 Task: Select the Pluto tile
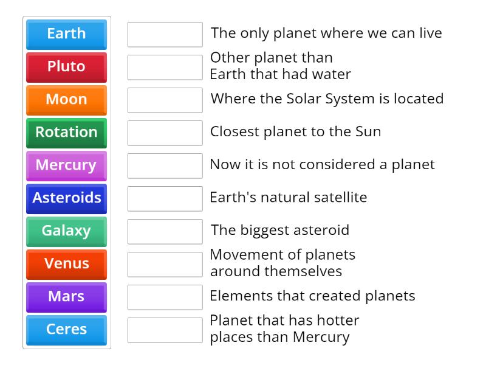pyautogui.click(x=66, y=67)
